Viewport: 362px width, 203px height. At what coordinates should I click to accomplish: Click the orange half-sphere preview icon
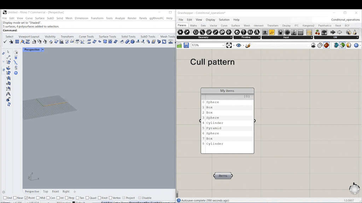click(349, 45)
